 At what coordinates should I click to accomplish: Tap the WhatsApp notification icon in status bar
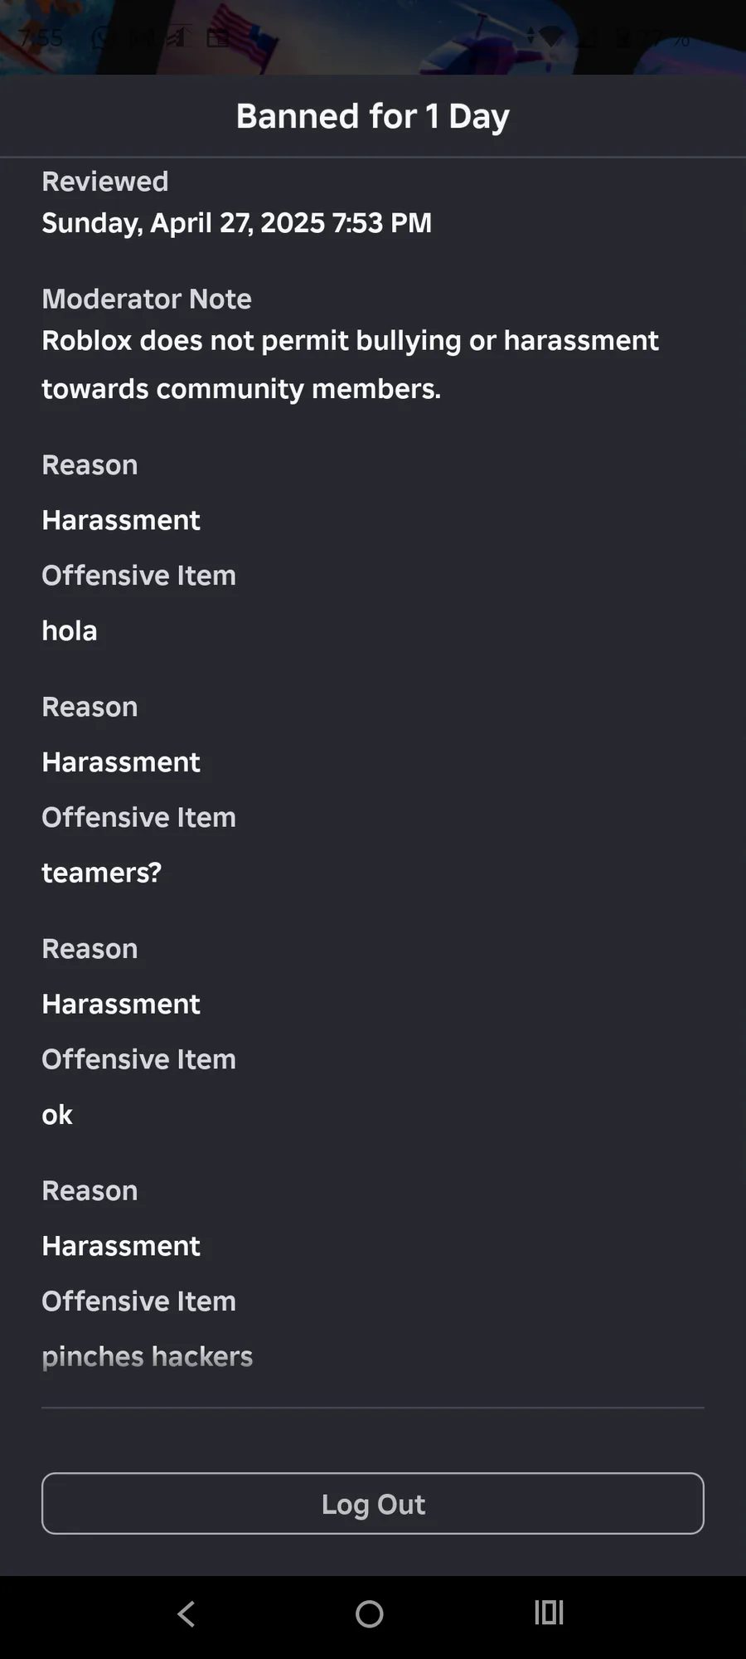pos(101,38)
